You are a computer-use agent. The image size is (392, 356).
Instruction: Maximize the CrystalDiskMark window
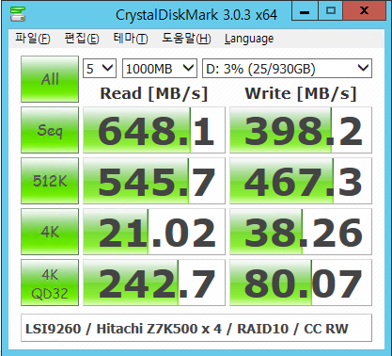[x=331, y=10]
